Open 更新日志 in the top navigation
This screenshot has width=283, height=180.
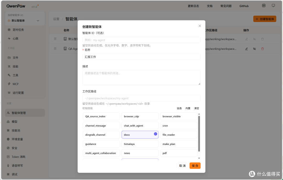click(193, 6)
